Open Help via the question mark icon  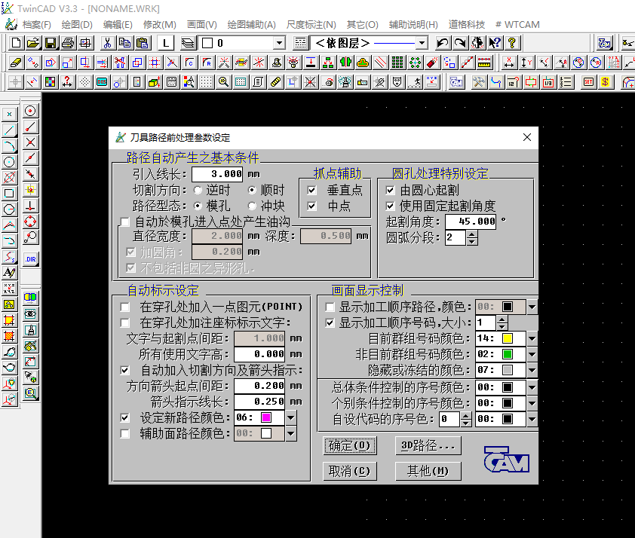512,43
